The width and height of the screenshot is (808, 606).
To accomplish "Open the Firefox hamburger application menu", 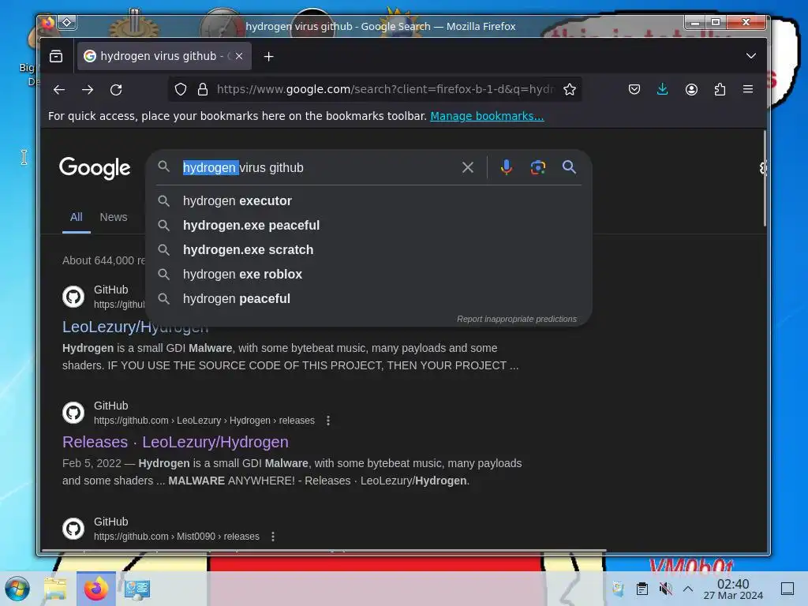I will [748, 90].
